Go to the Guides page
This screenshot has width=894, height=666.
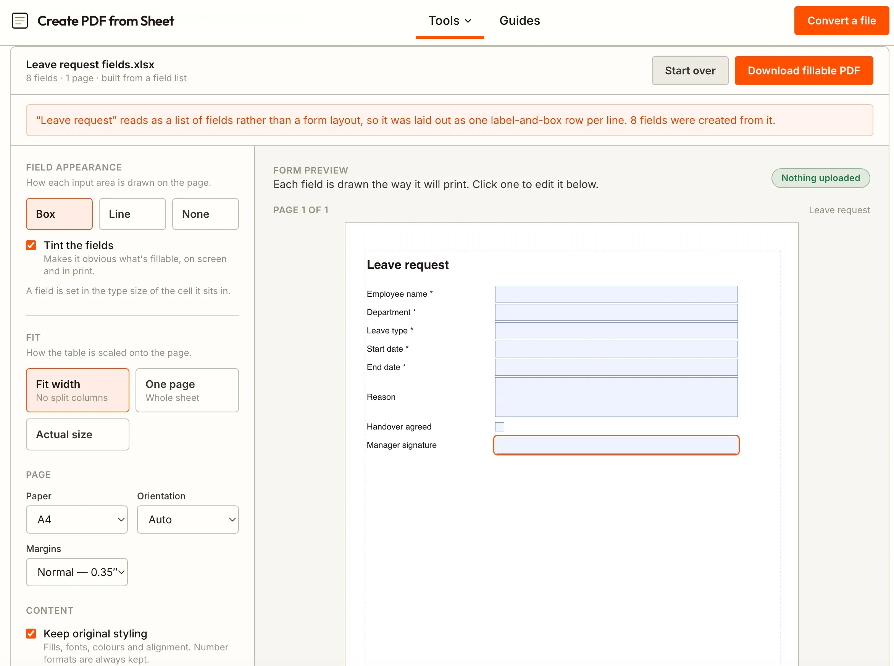519,21
